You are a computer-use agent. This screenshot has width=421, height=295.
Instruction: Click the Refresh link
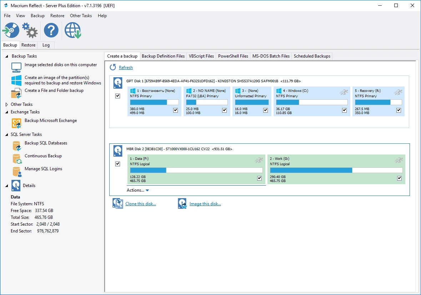click(x=126, y=68)
